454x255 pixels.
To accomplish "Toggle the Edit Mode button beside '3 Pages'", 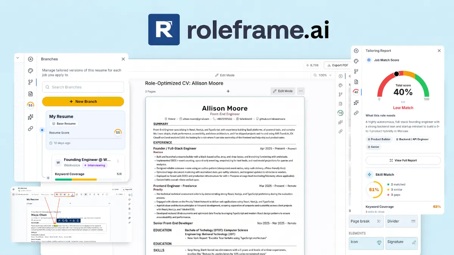I will [x=283, y=91].
